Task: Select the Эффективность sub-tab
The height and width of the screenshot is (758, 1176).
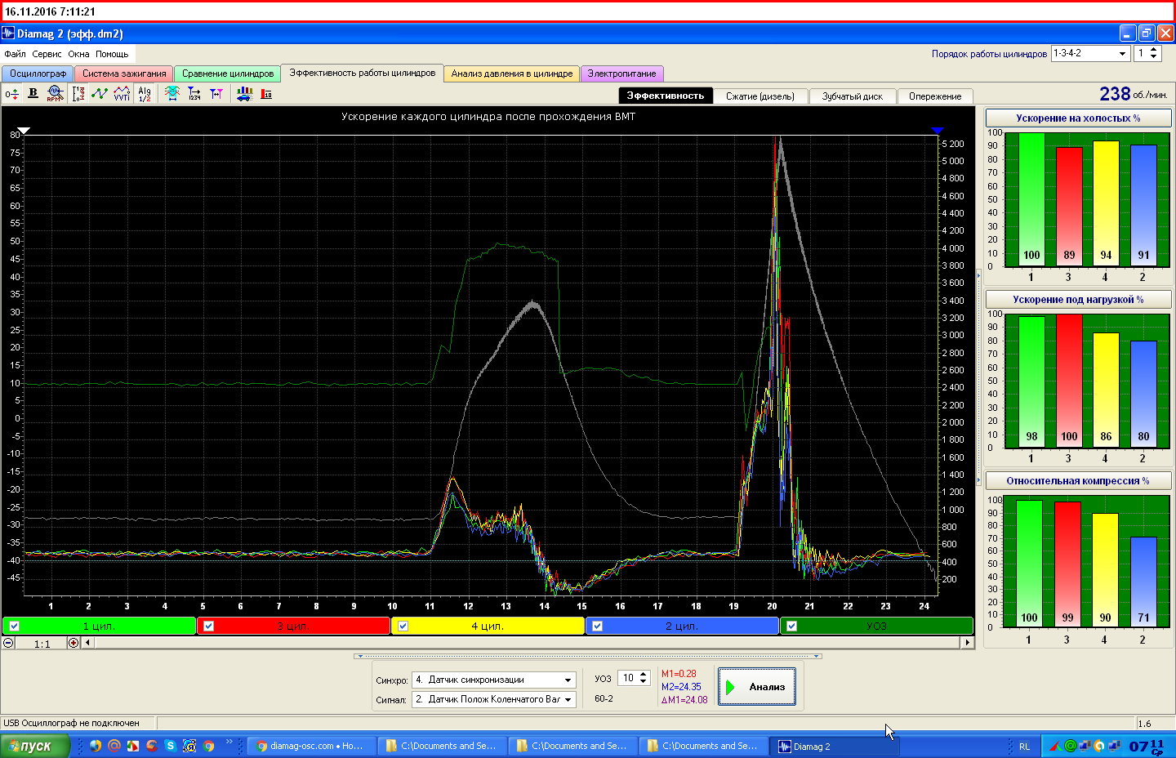Action: (x=666, y=96)
